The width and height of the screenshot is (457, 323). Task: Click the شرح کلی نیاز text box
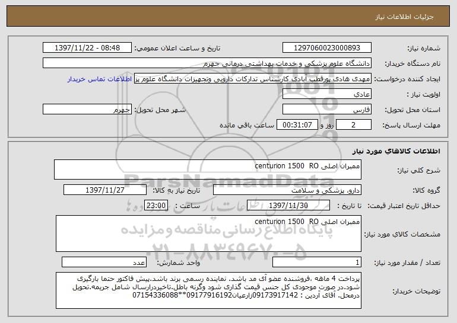coord(208,170)
